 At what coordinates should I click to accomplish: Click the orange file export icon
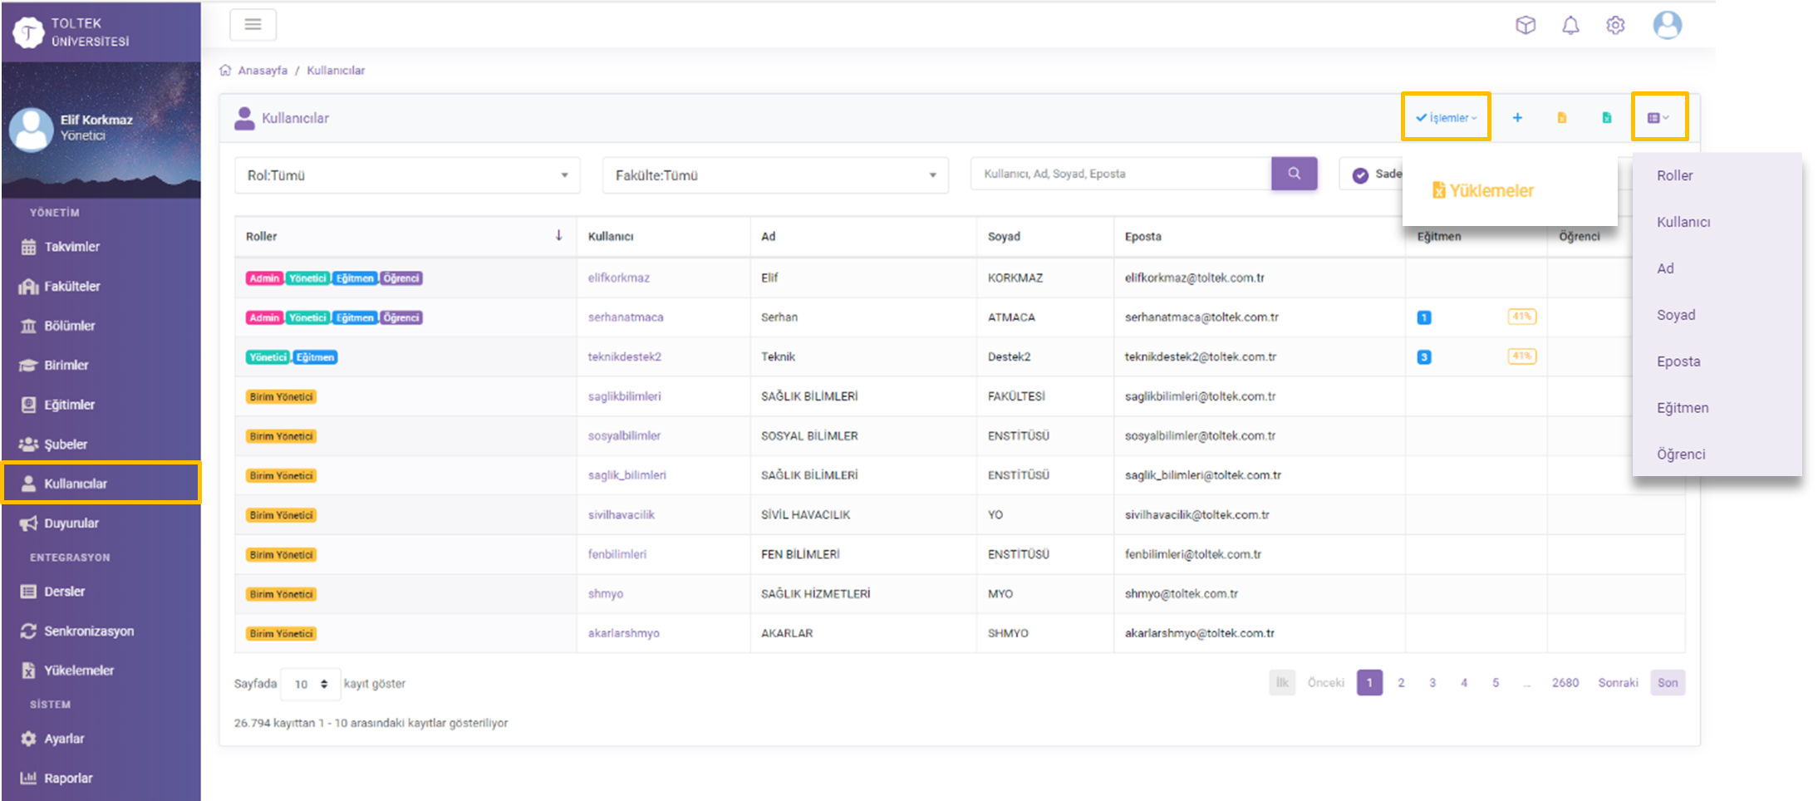1561,118
